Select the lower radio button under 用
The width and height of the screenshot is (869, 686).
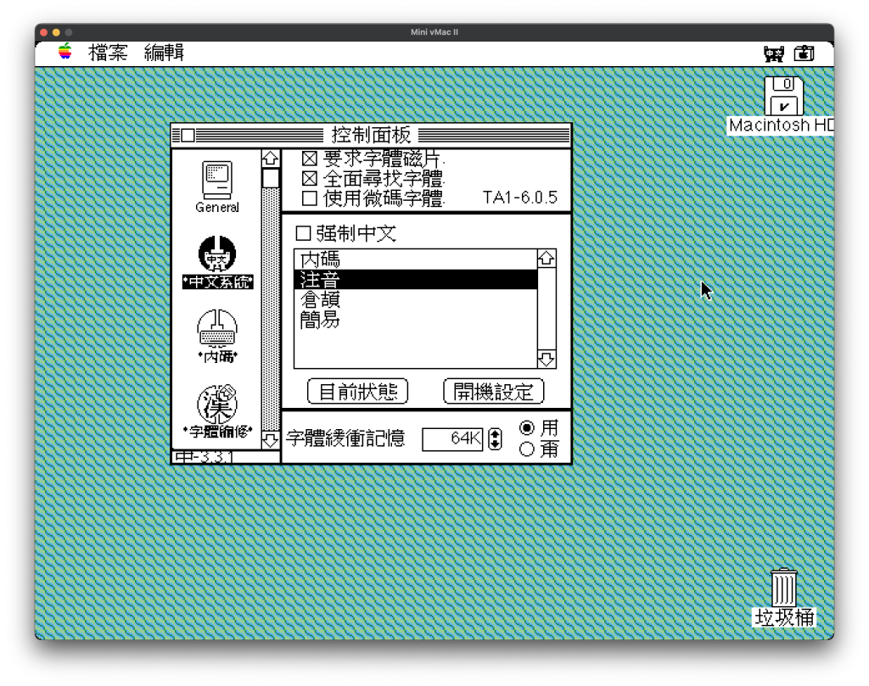click(x=527, y=449)
